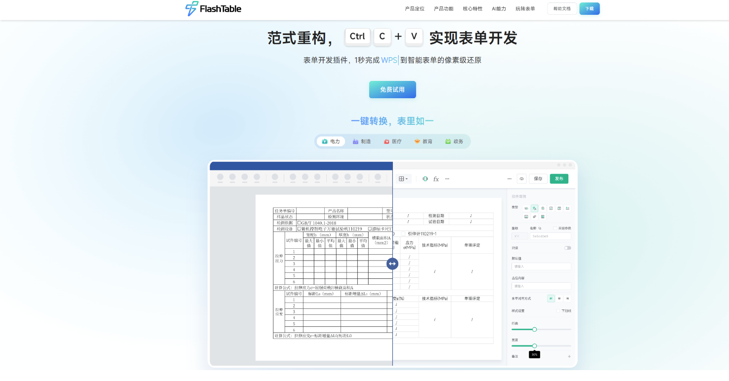Click the 一键转换，表里如一 heading

tap(392, 121)
